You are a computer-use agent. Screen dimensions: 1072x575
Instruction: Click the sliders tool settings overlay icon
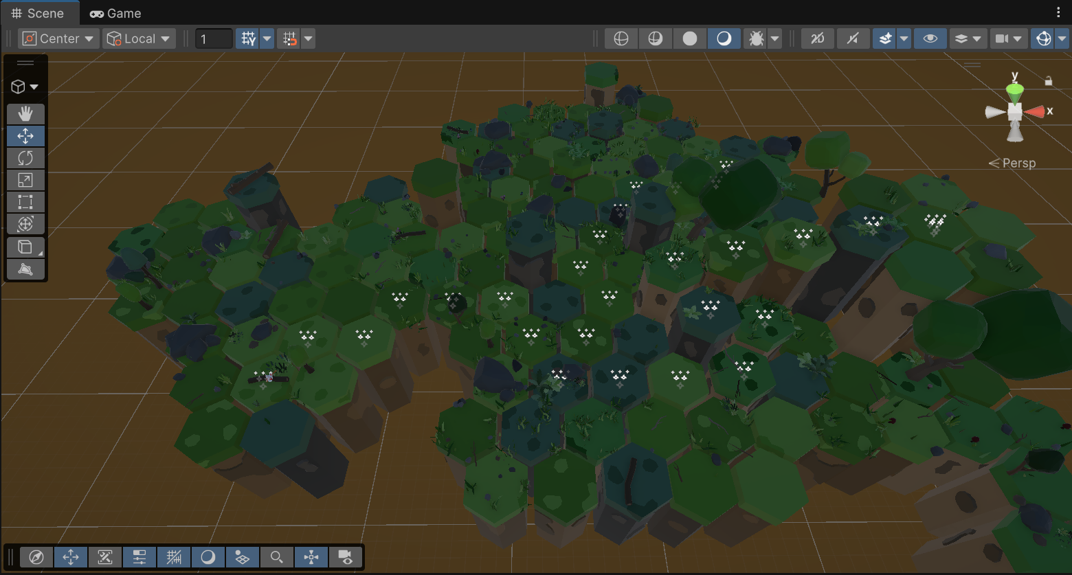pyautogui.click(x=139, y=557)
